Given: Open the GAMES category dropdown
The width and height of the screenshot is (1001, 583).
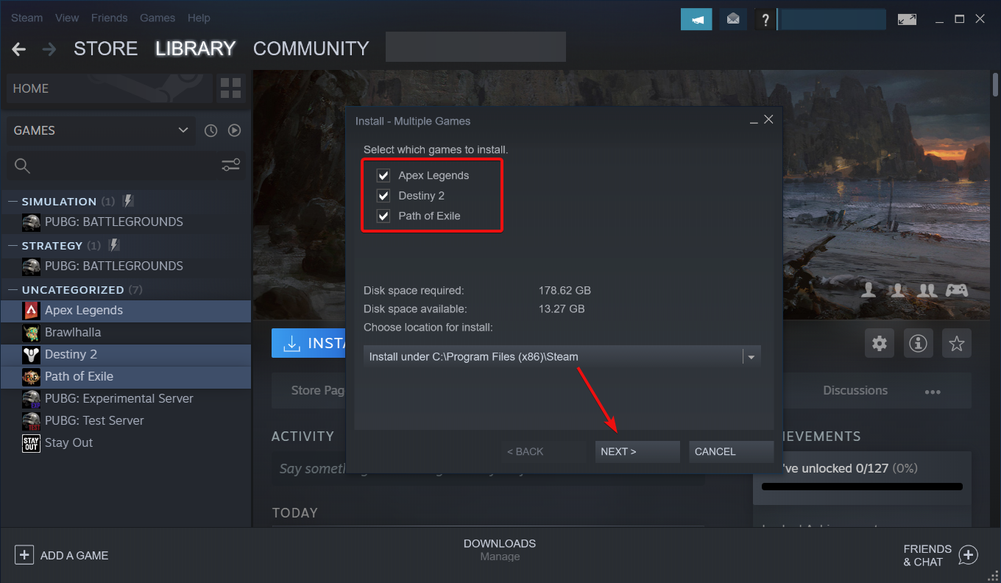Looking at the screenshot, I should 183,130.
